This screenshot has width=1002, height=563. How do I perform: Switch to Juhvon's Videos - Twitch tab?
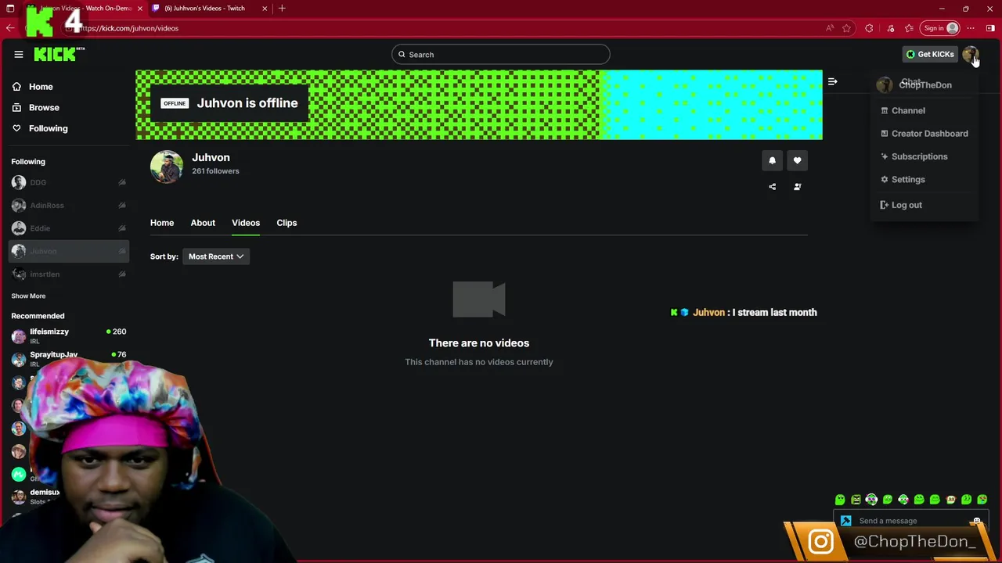(205, 8)
